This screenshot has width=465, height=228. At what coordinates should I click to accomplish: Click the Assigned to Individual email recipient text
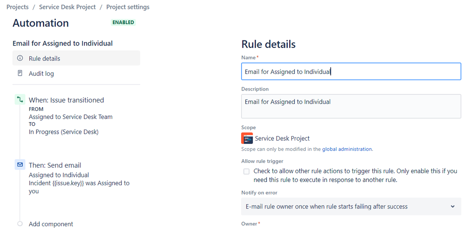[59, 175]
